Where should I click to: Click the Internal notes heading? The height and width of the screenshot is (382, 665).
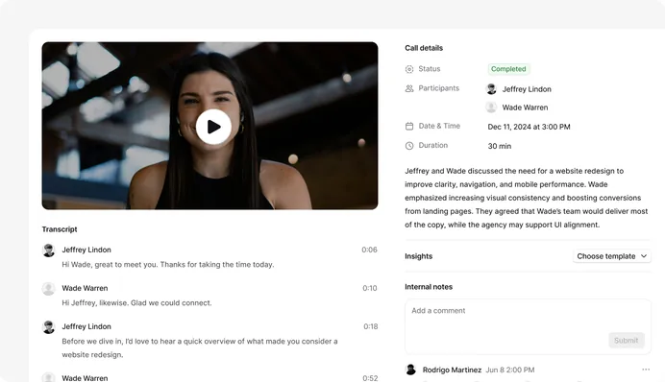429,287
